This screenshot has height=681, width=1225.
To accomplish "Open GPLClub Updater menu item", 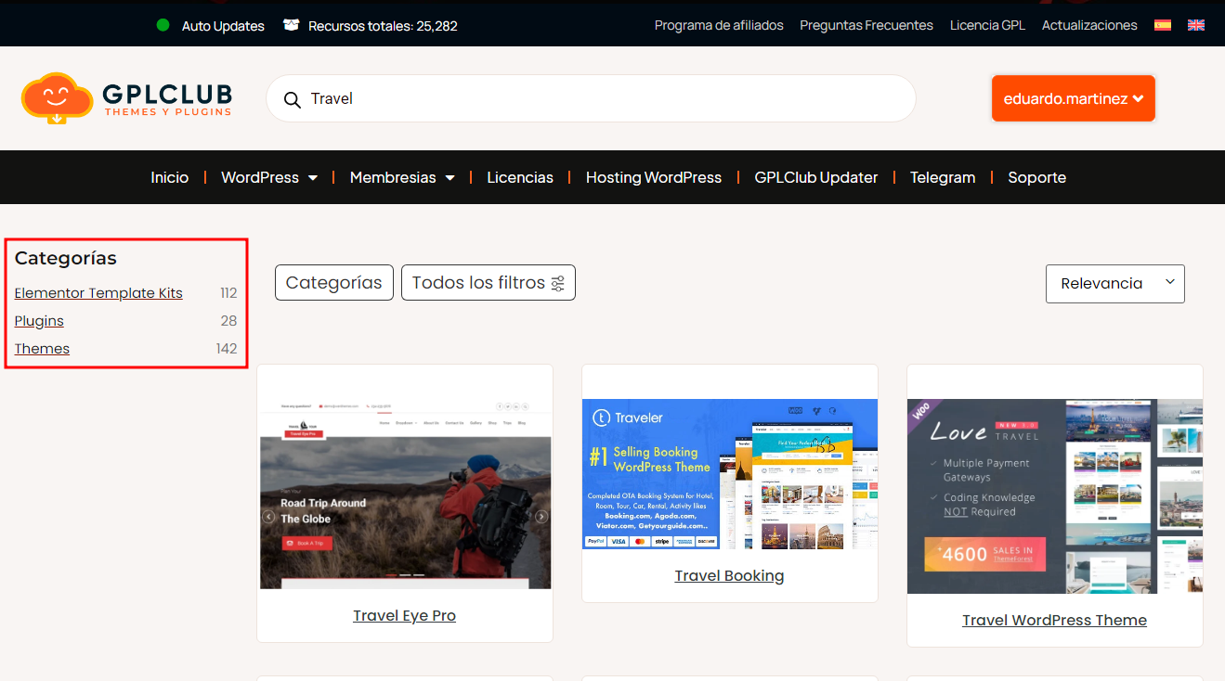I will pos(816,177).
